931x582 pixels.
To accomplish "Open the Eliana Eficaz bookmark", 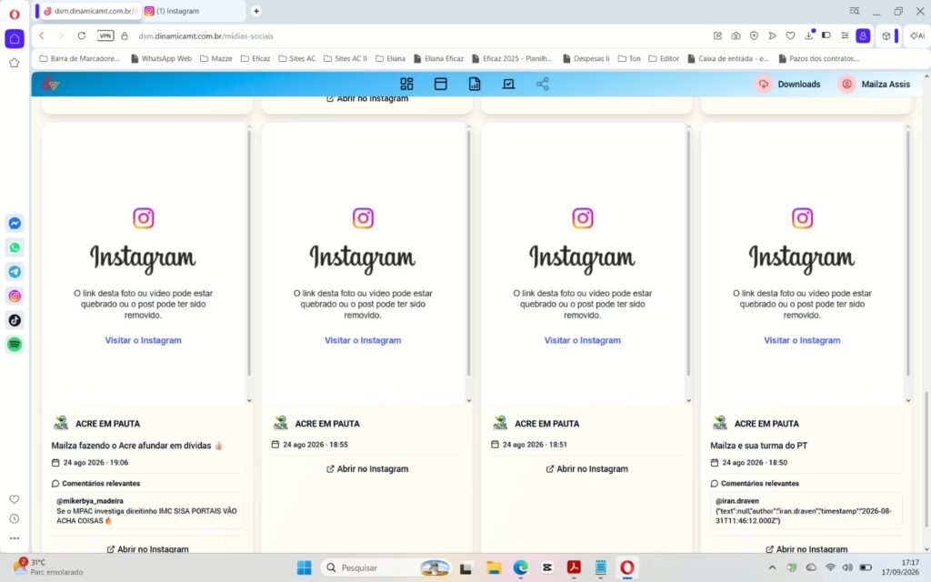I will click(439, 58).
